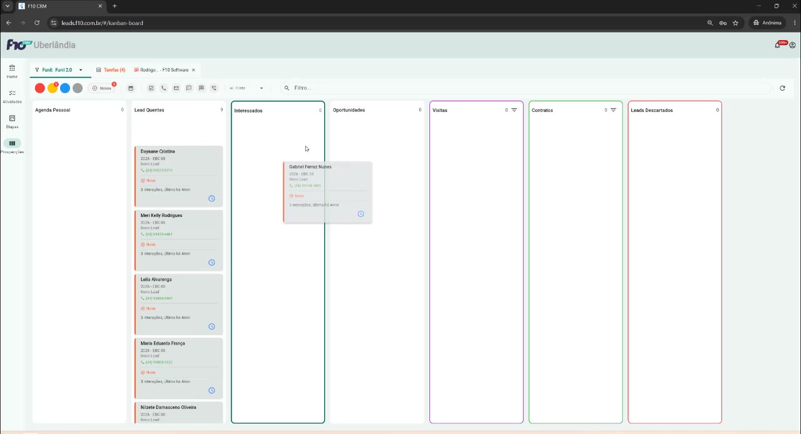The width and height of the screenshot is (801, 434).
Task: Toggle the Novos filter chip
Action: point(102,88)
